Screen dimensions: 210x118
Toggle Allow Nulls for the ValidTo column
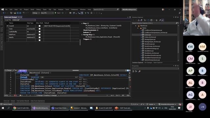[x=39, y=37]
